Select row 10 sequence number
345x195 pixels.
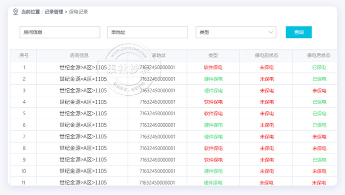(x=24, y=171)
